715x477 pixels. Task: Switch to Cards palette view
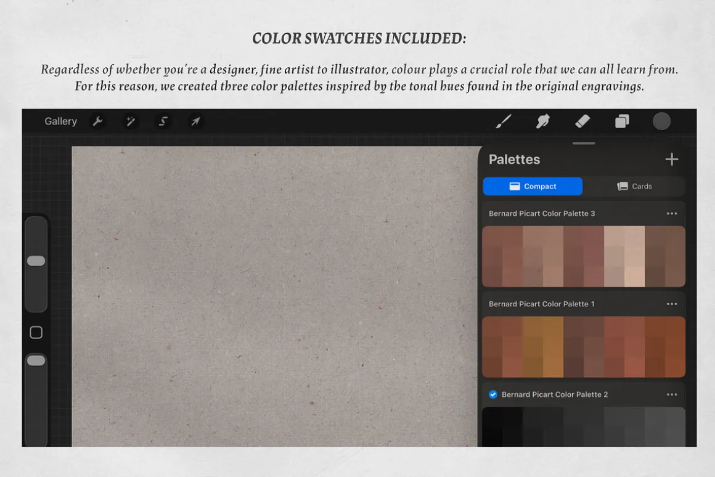pyautogui.click(x=634, y=186)
